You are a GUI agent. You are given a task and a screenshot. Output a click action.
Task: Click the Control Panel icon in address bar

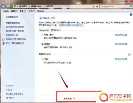(x=15, y=6)
